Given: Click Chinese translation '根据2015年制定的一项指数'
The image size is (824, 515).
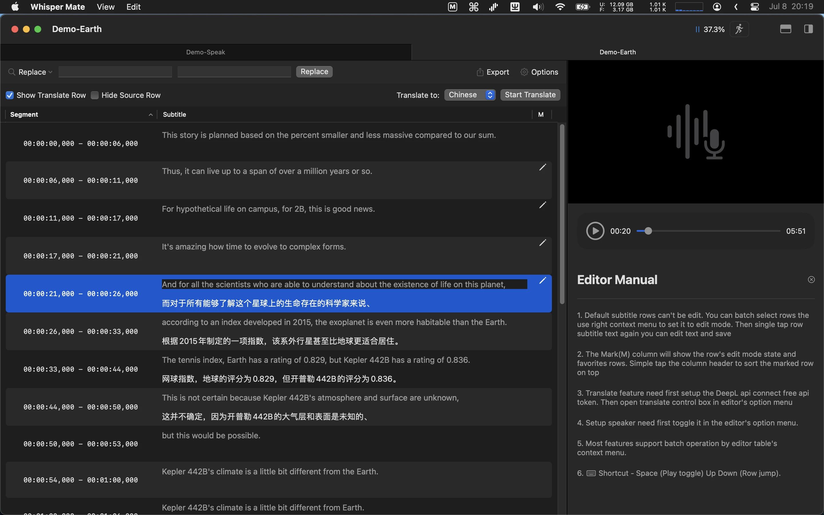Looking at the screenshot, I should coord(281,341).
